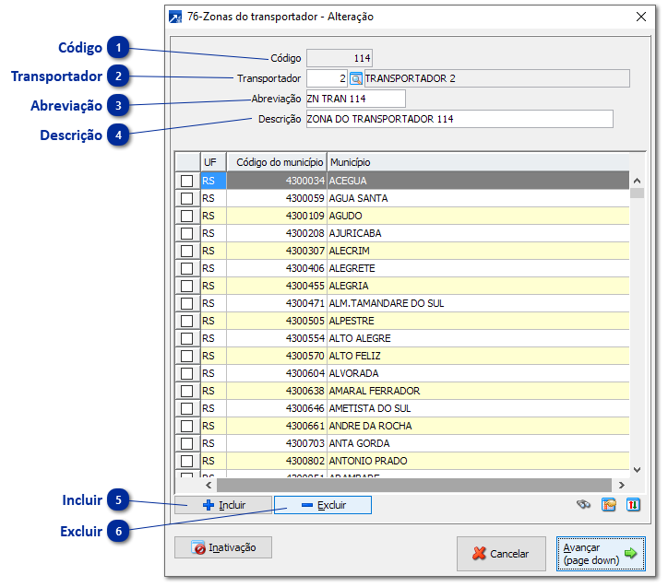Click the horizontal scrollbar thumb

point(414,485)
